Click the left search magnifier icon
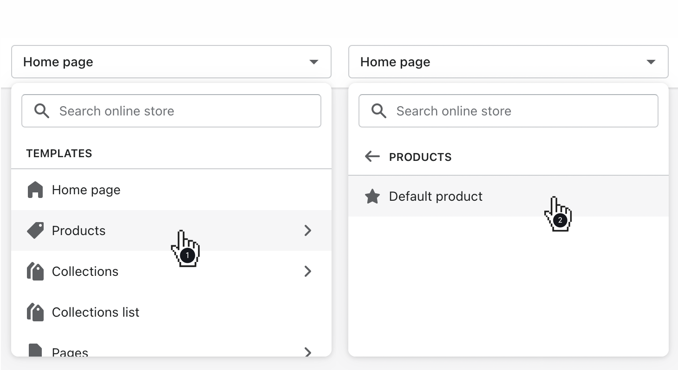The width and height of the screenshot is (678, 370). [41, 111]
